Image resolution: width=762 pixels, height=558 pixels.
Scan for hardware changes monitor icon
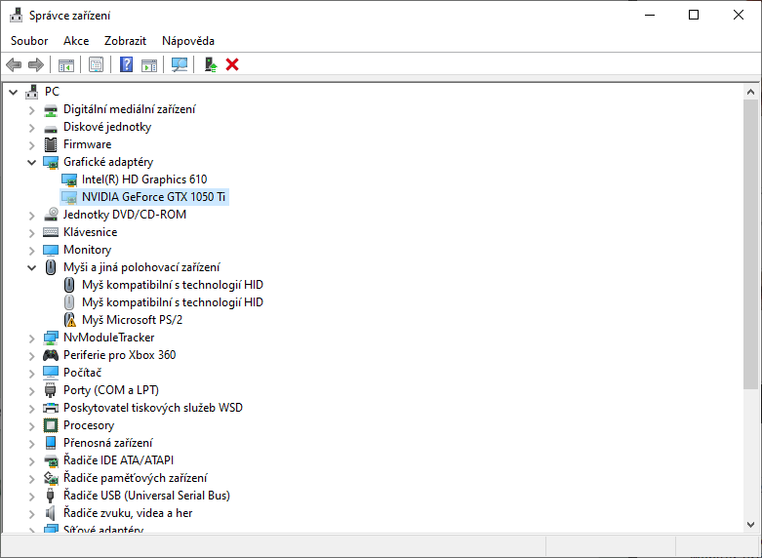click(x=180, y=64)
